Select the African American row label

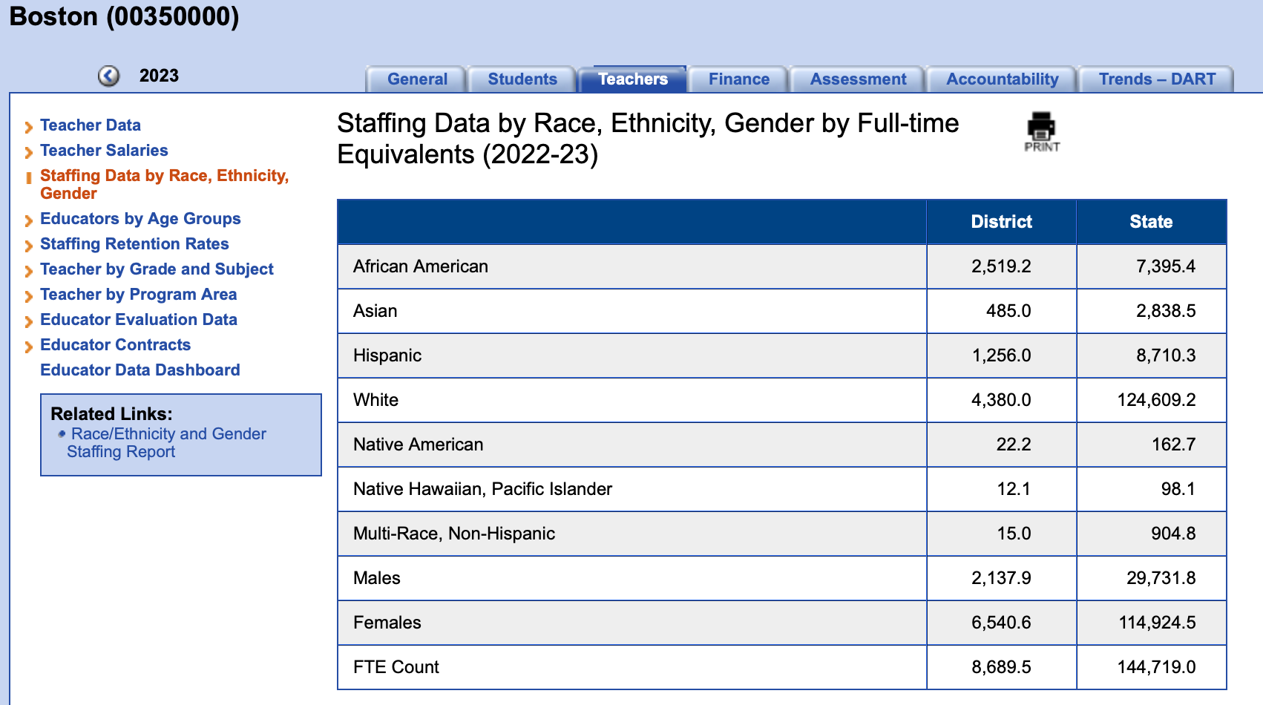click(421, 266)
